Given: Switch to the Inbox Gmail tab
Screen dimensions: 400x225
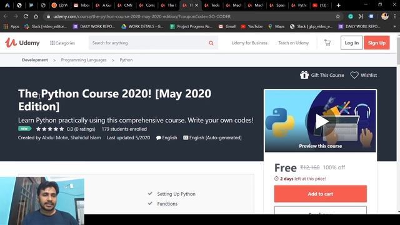Looking at the screenshot, I should point(82,5).
